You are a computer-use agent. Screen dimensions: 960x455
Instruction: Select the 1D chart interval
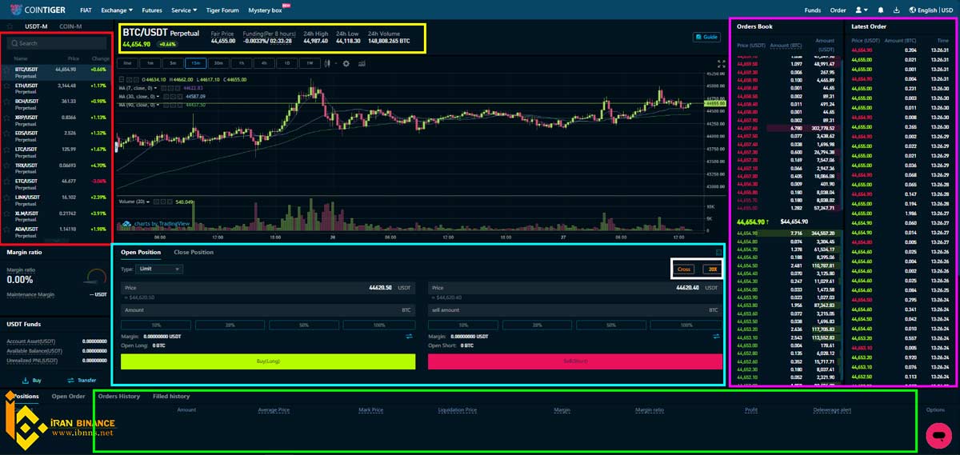pos(287,63)
